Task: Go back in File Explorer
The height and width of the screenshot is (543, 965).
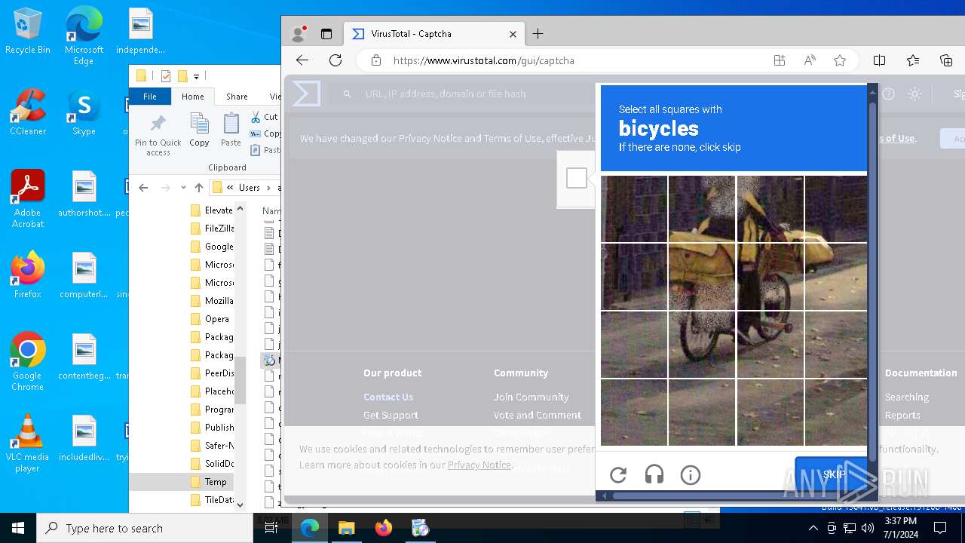Action: pos(143,188)
